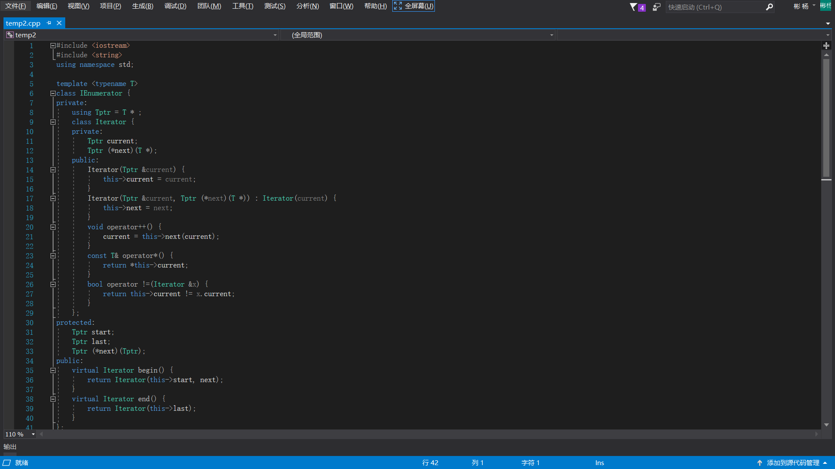Click 'using namespace std;' on line 3
835x469 pixels.
tap(95, 65)
